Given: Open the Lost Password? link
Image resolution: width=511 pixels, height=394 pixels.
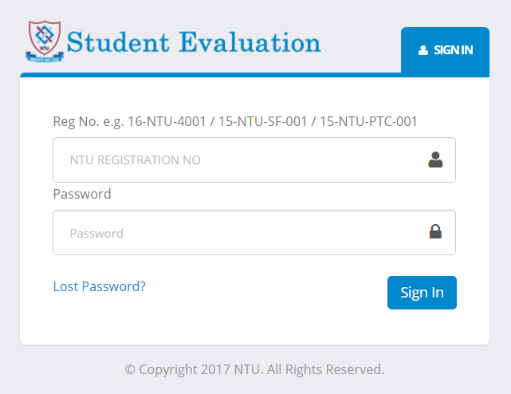Looking at the screenshot, I should pos(99,286).
